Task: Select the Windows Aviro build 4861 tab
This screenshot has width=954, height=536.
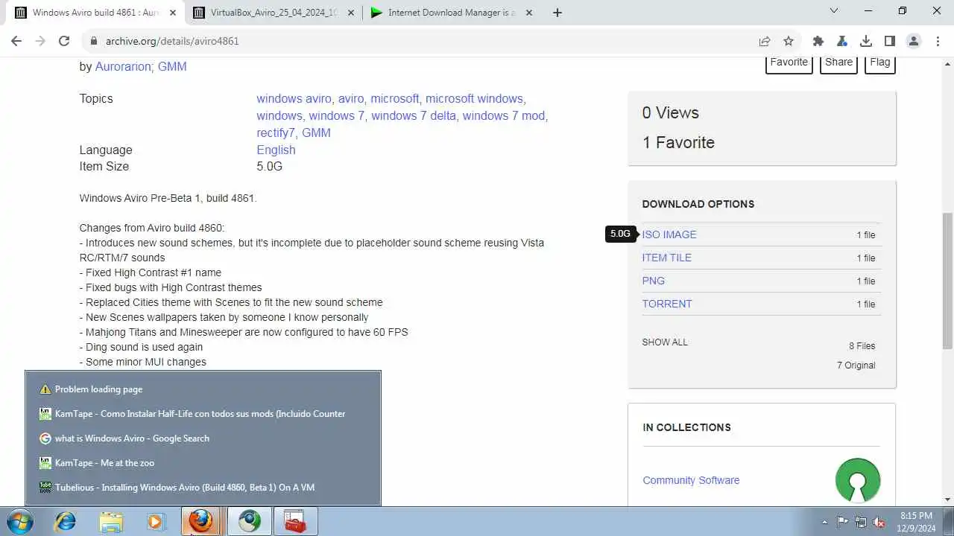Action: pos(95,12)
